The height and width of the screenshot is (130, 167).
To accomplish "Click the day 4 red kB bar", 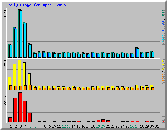I will 25,111.
